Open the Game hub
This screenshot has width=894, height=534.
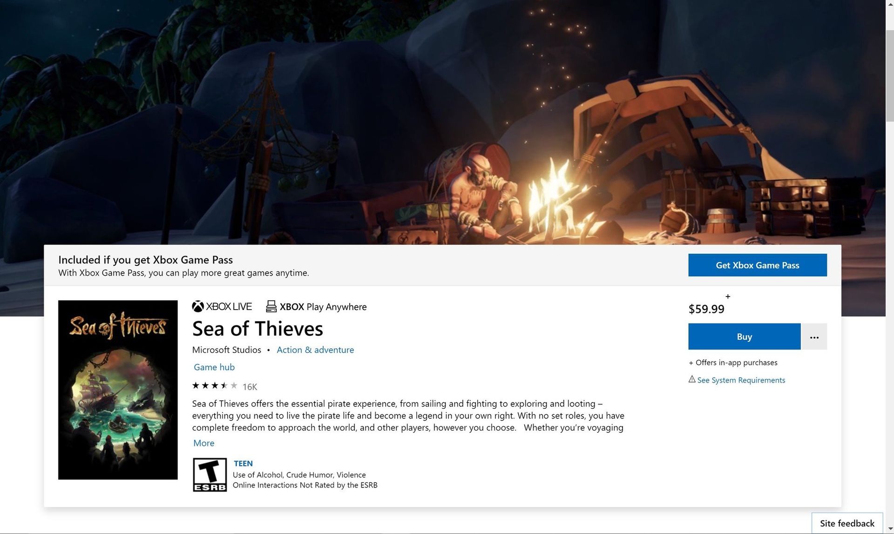click(214, 367)
